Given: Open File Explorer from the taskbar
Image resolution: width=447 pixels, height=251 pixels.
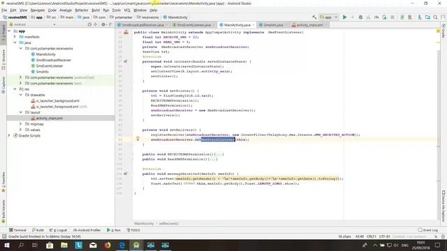Looking at the screenshot, I should click(64, 245).
